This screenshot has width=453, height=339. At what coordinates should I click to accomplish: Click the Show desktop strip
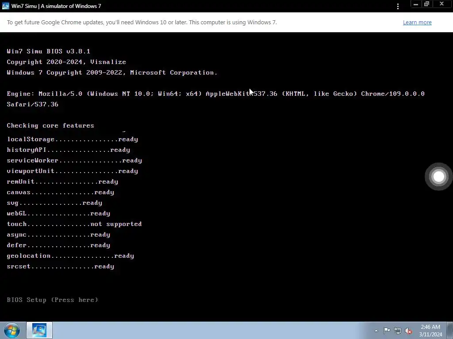[x=450, y=330]
